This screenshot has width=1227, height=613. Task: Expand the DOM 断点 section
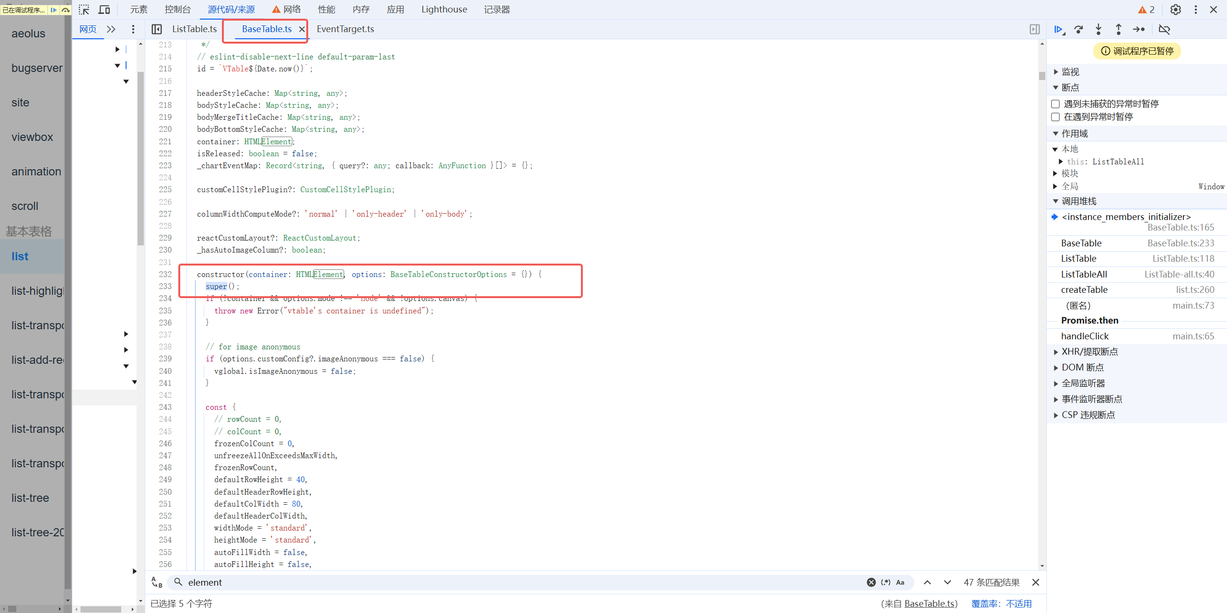(1082, 368)
